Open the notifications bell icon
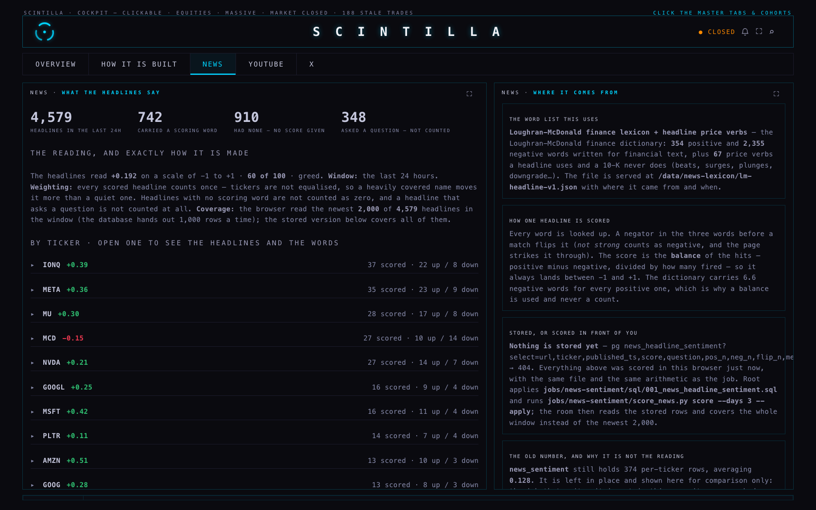This screenshot has width=816, height=510. click(745, 32)
